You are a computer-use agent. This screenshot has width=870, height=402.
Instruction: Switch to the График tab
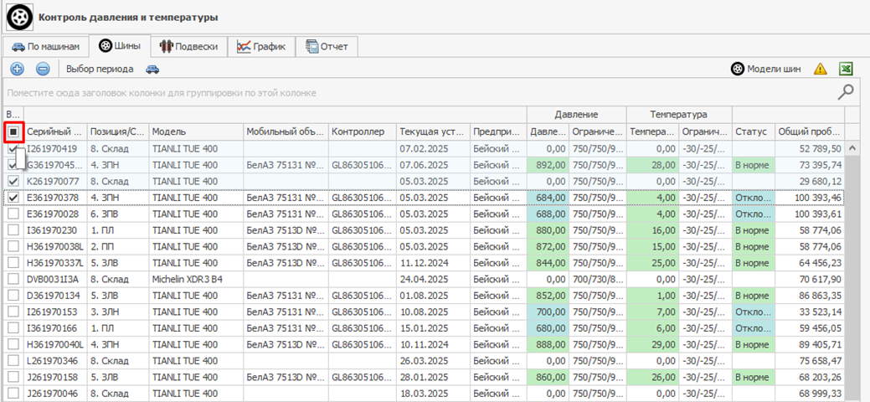(x=260, y=46)
